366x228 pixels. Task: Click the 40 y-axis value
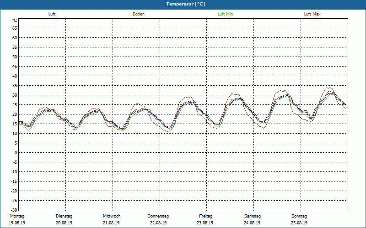[x=15, y=76]
